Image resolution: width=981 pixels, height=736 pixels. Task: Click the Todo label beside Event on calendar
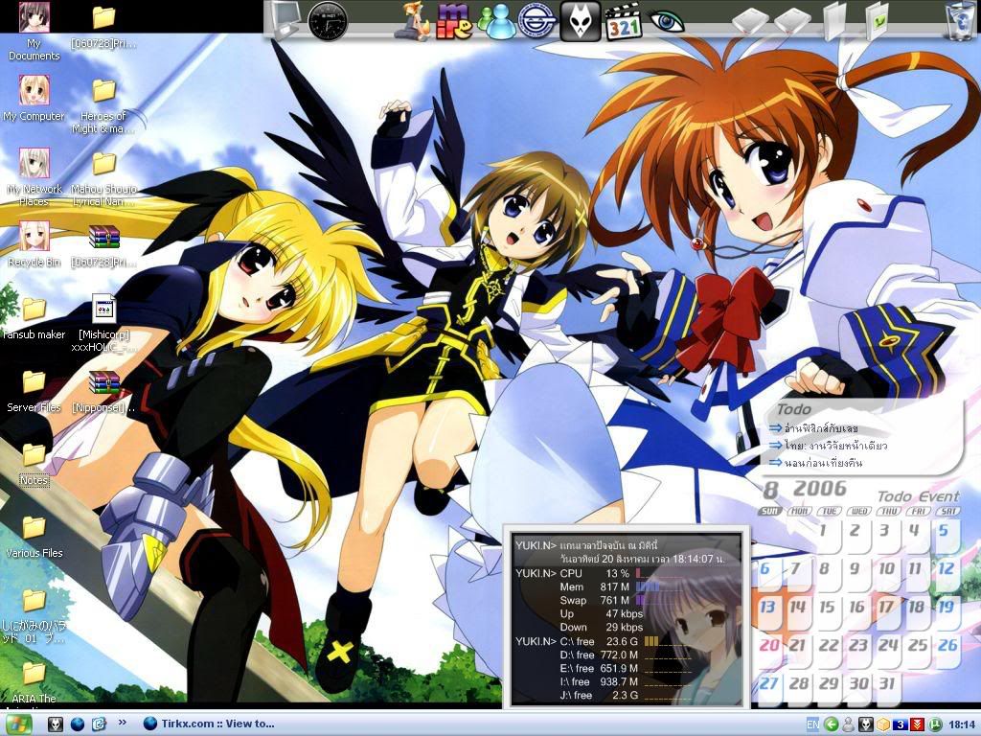[894, 496]
